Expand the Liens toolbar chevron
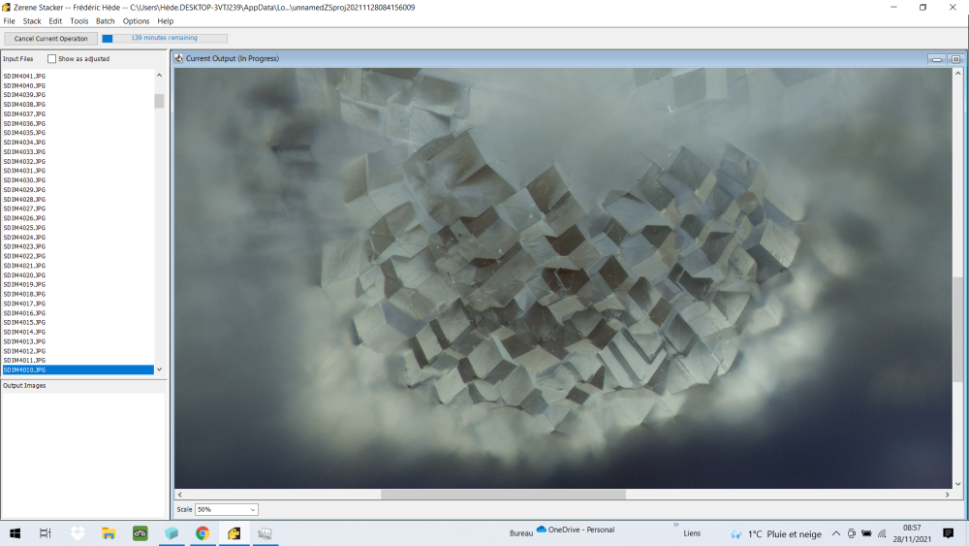Viewport: 969px width, 546px height. pos(675,525)
